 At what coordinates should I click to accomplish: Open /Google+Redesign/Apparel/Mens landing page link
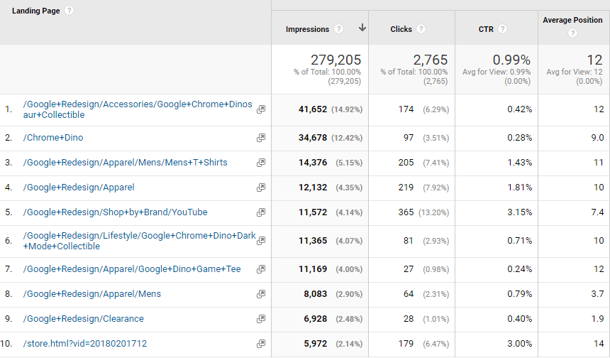point(91,294)
